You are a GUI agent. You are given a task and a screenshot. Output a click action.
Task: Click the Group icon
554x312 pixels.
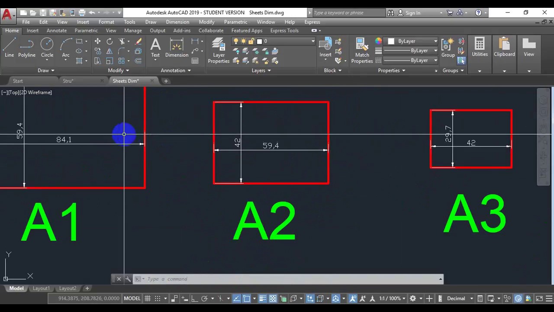tap(448, 48)
